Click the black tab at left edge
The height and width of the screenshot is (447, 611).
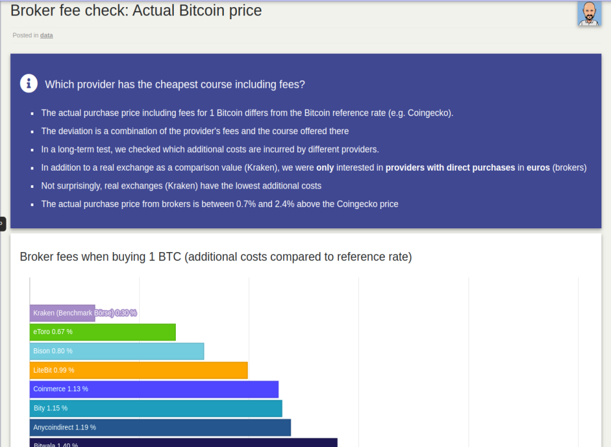(3, 224)
